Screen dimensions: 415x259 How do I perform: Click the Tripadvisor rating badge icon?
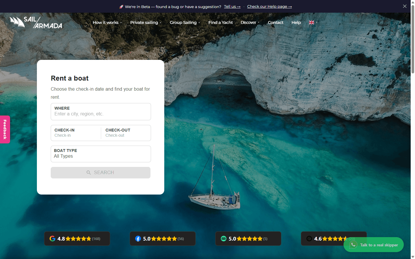click(224, 239)
